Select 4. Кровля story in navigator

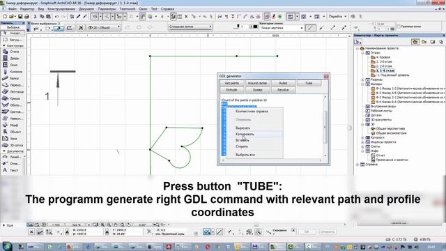383,57
